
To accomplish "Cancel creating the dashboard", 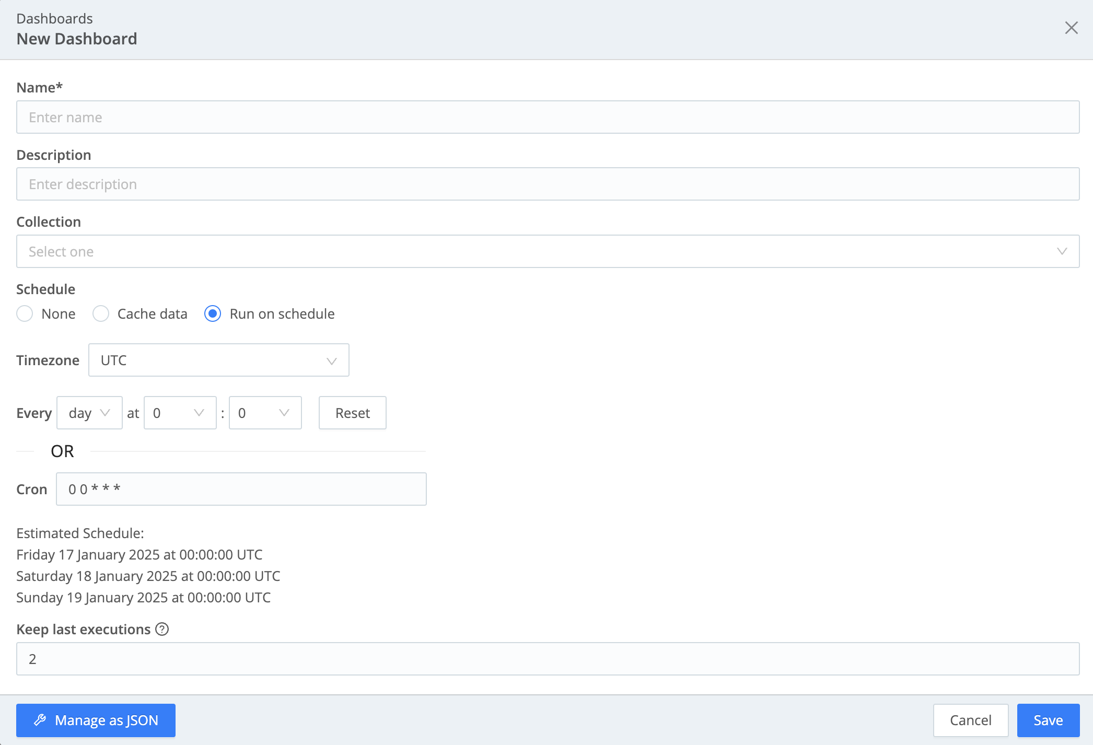I will (971, 720).
